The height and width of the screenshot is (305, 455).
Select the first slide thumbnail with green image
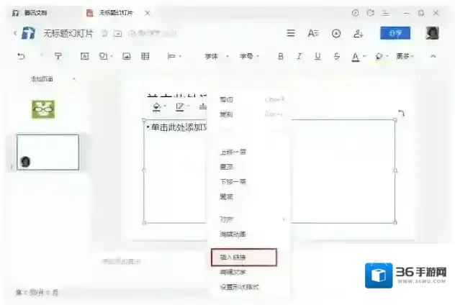pyautogui.click(x=43, y=109)
